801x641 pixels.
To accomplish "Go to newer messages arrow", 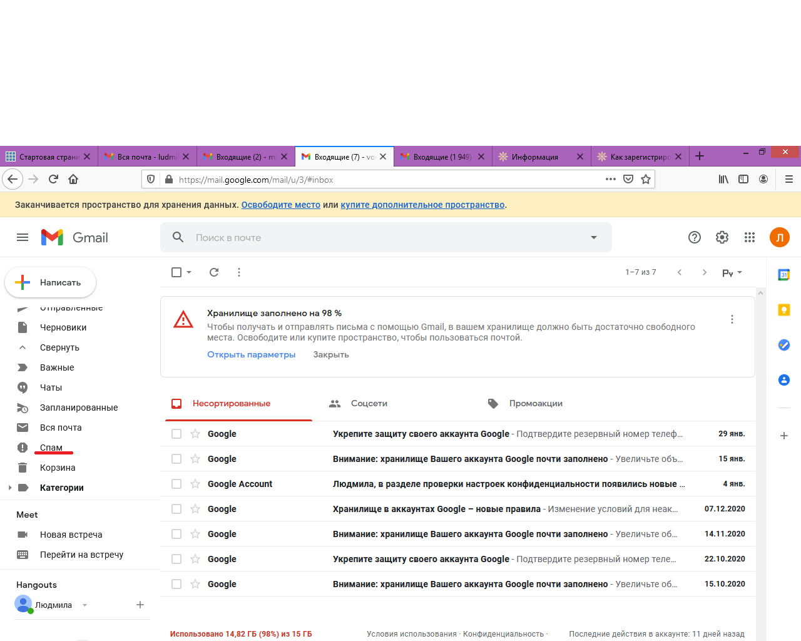I will coord(680,272).
